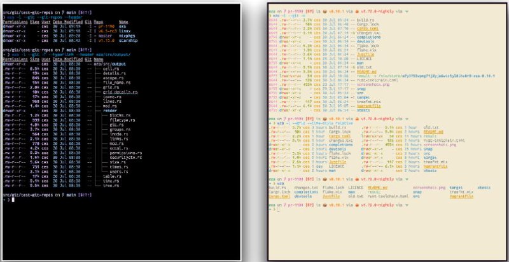Click the /nix/store symlink target path in the light terminal
Image resolution: width=509 pixels, height=262 pixels.
(x=435, y=76)
